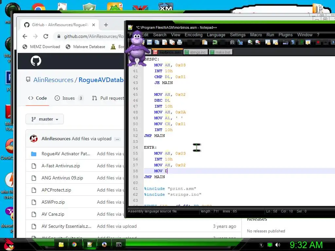Open the Language menu in Notepad++
The height and width of the screenshot is (251, 335).
[216, 35]
